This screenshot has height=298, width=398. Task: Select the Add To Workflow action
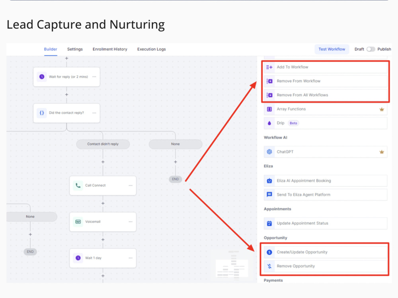[326, 67]
